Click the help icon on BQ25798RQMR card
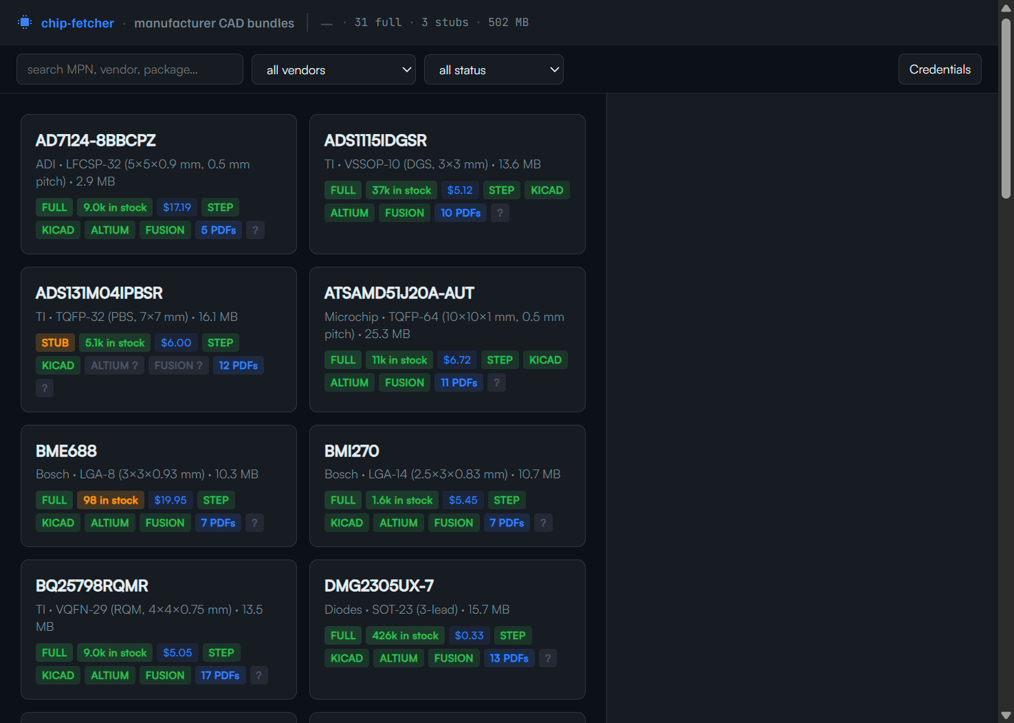 [258, 676]
